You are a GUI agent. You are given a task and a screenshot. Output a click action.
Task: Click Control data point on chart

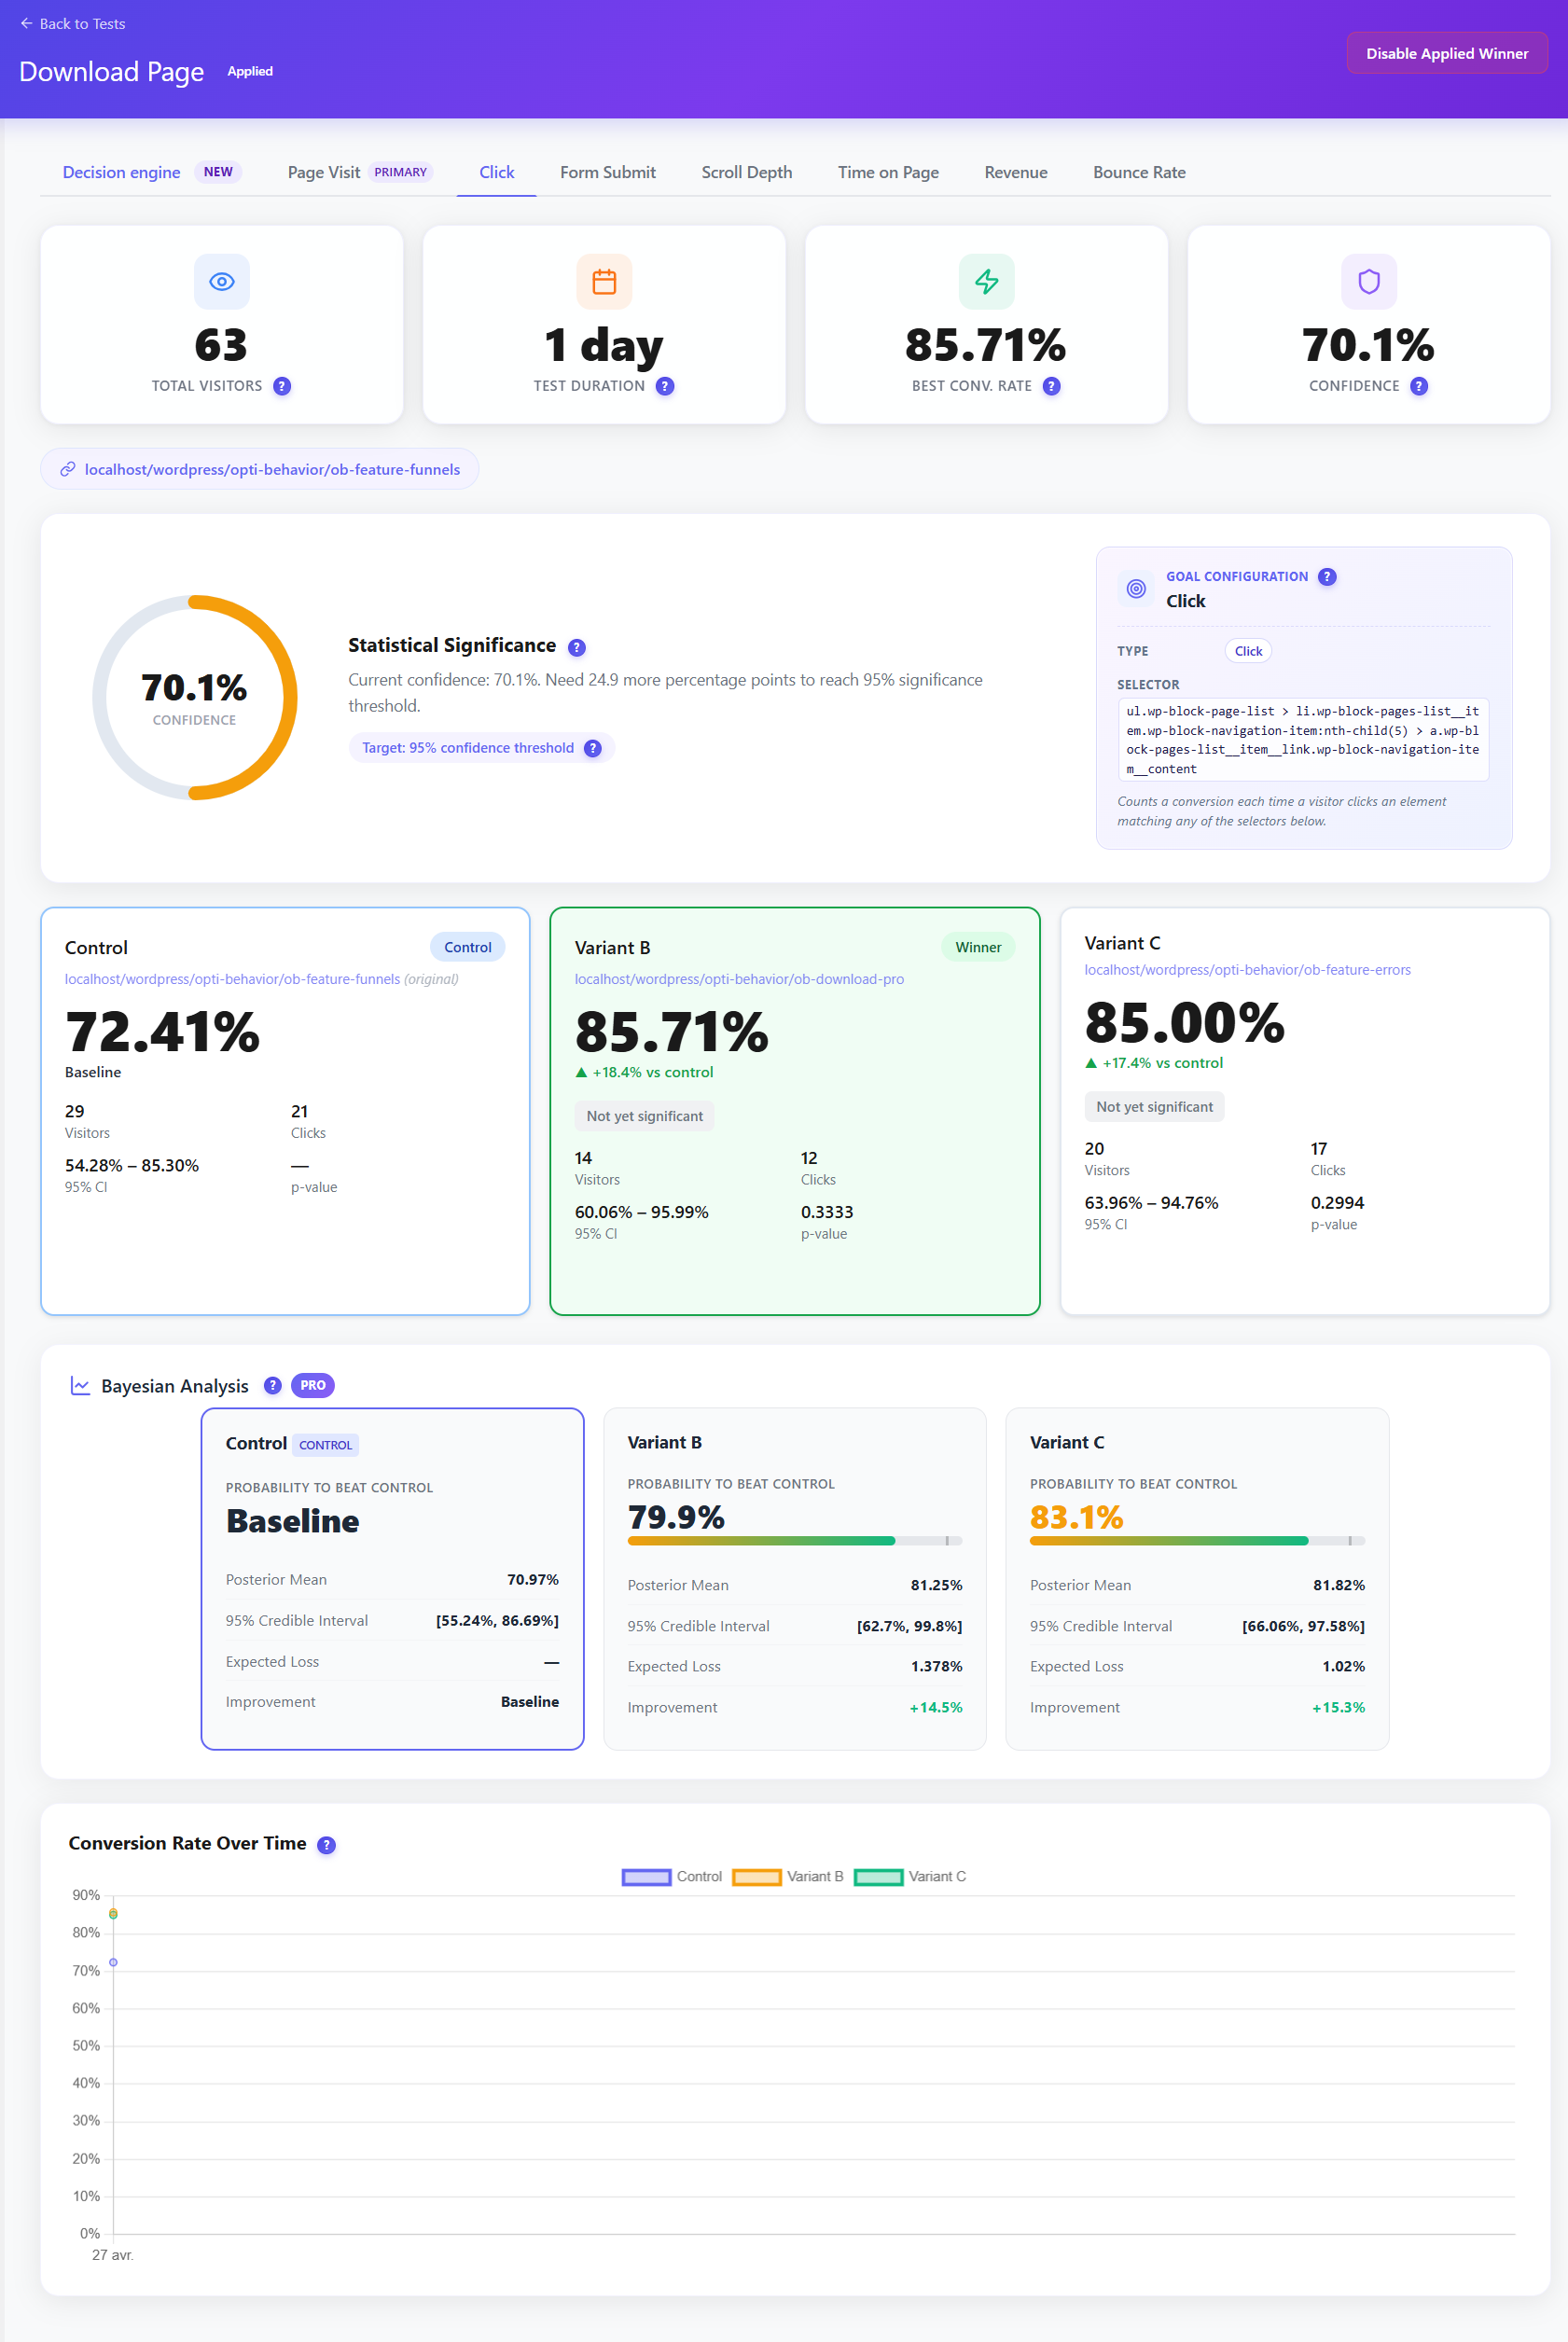pyautogui.click(x=113, y=1963)
